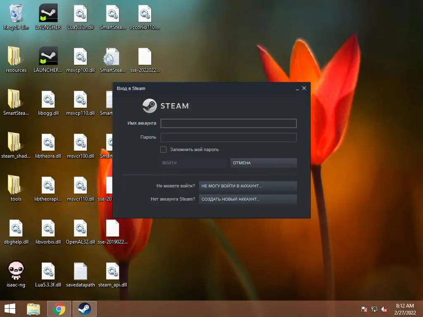Open the network tray icon
This screenshot has width=423, height=317.
pos(374,309)
